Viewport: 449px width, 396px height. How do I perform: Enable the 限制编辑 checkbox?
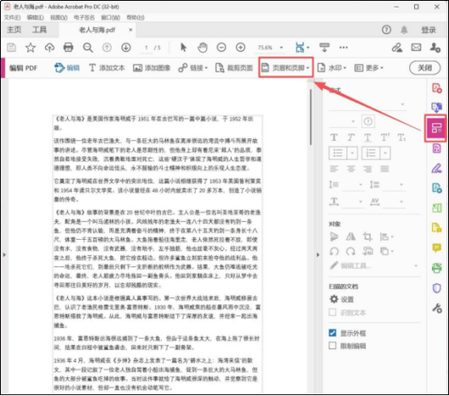point(332,346)
